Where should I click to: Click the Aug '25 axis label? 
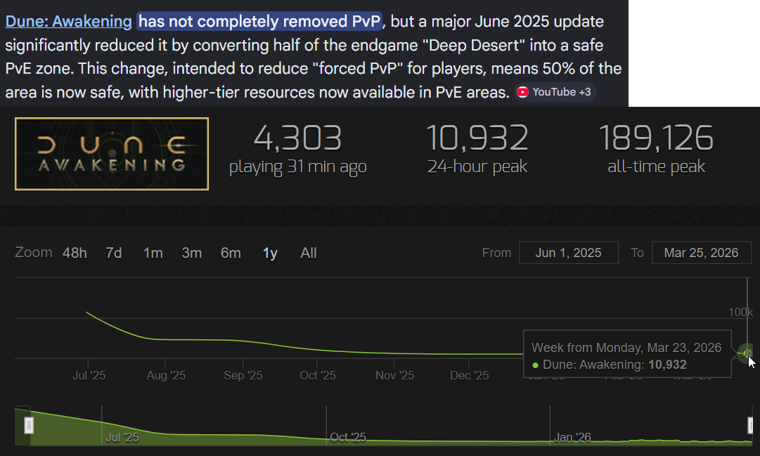pos(166,376)
